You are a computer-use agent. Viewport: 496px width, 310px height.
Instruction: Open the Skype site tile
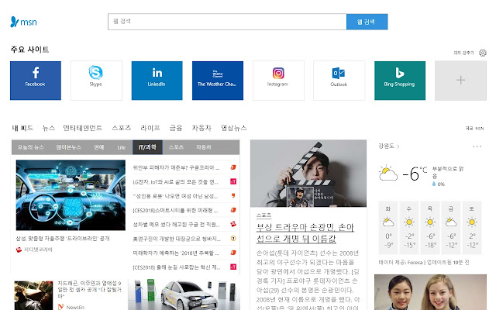(96, 81)
